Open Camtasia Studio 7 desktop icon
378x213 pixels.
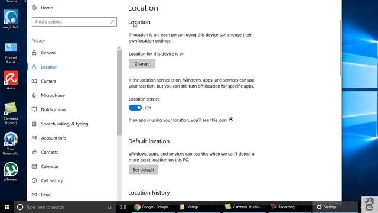(11, 113)
